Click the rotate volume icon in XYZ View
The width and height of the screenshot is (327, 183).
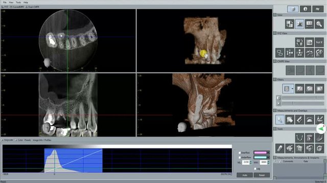299,42
